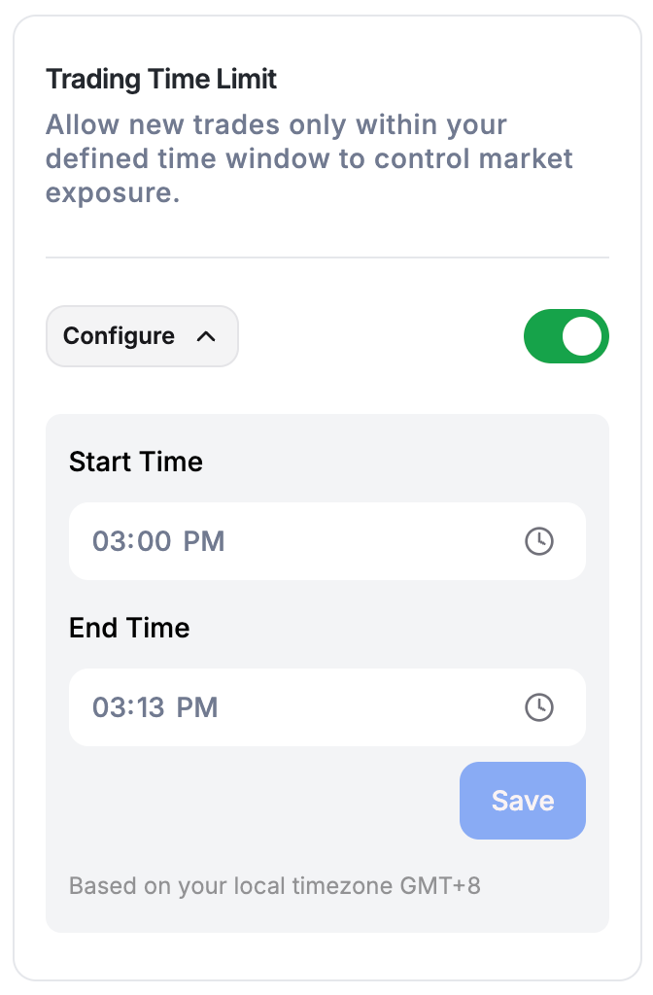Open the End Time clock picker icon
The width and height of the screenshot is (653, 995).
(538, 707)
